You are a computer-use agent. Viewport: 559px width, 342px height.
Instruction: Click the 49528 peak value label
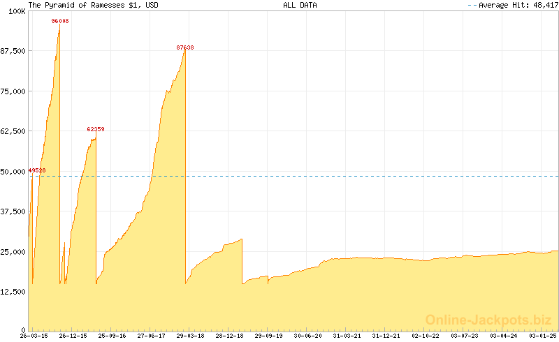[37, 170]
